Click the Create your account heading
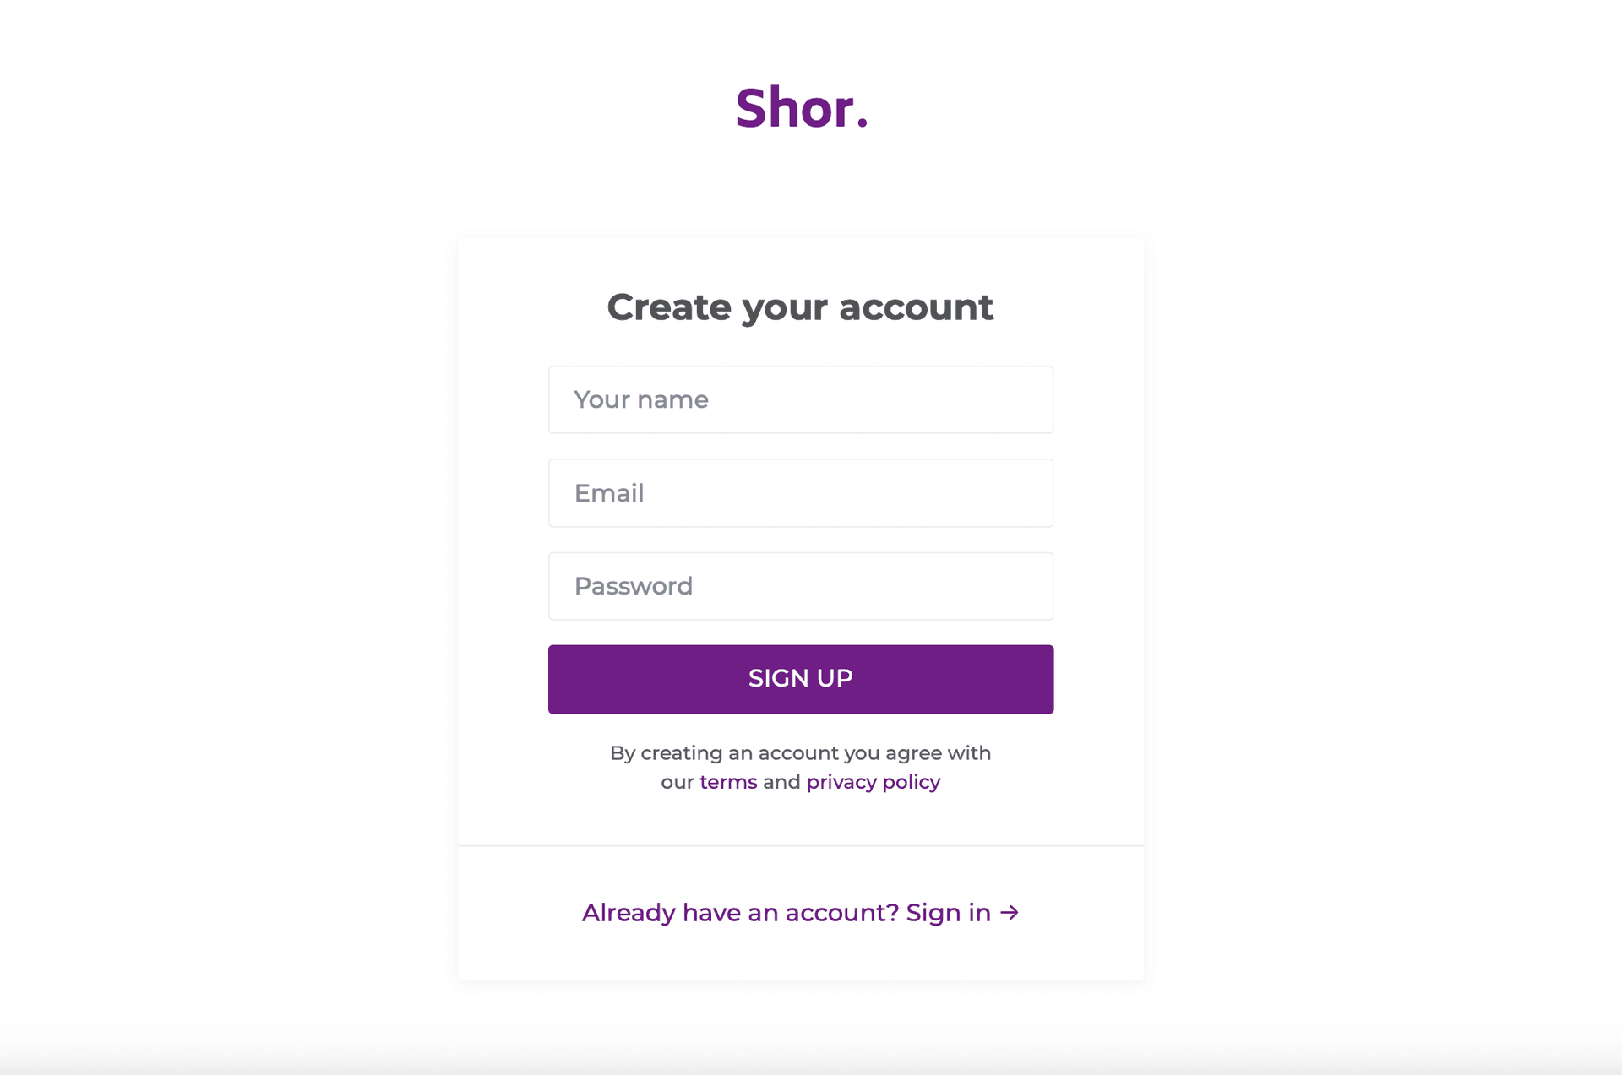This screenshot has height=1075, width=1622. [x=800, y=307]
